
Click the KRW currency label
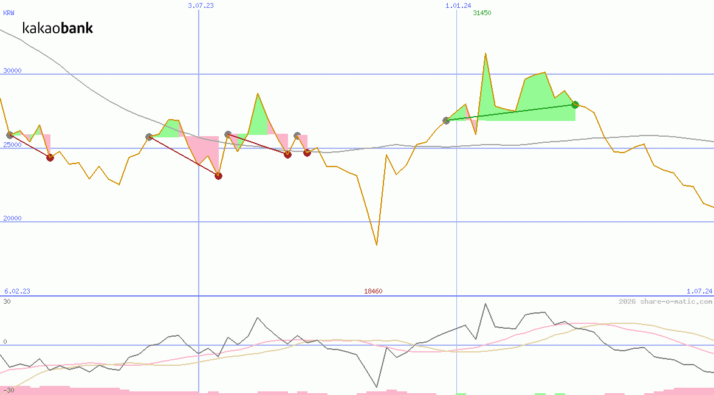click(x=9, y=13)
